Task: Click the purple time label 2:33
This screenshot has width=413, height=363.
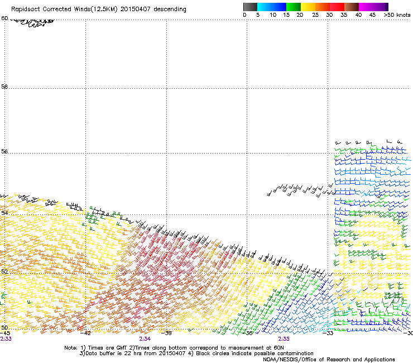Action: (6, 339)
